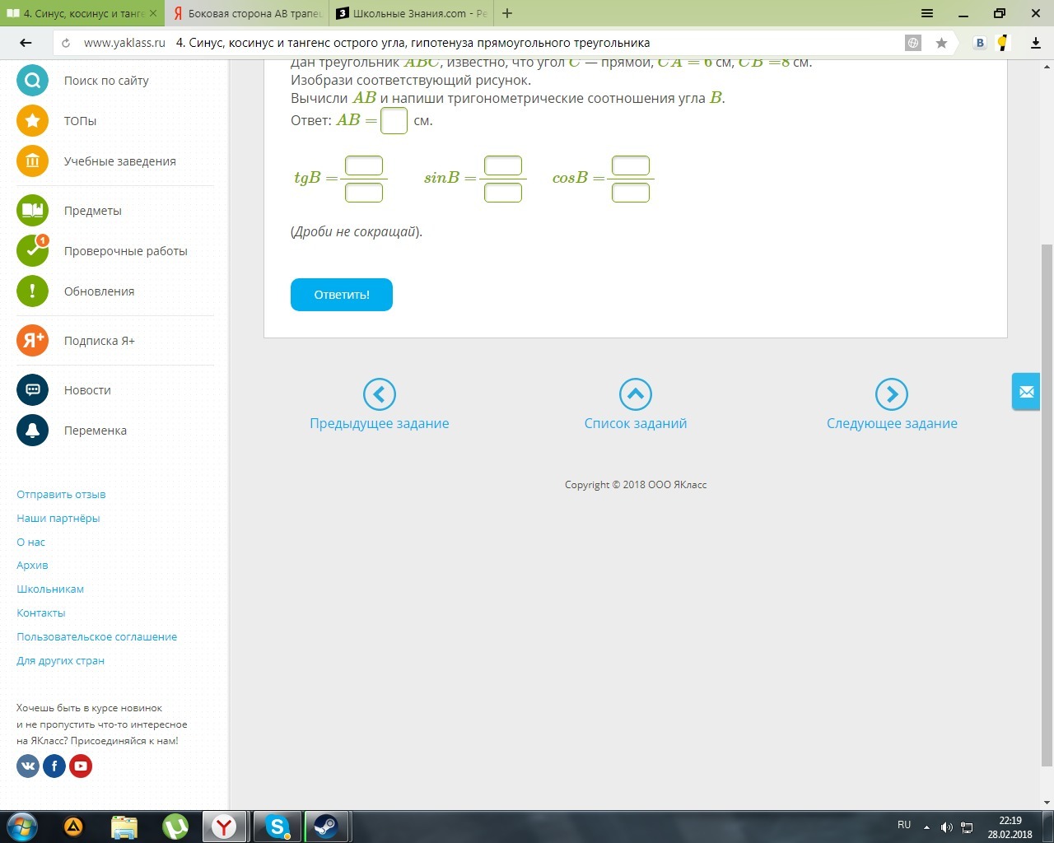This screenshot has width=1054, height=843.
Task: Select the Синус, косинус и тангенс tab
Action: point(82,13)
